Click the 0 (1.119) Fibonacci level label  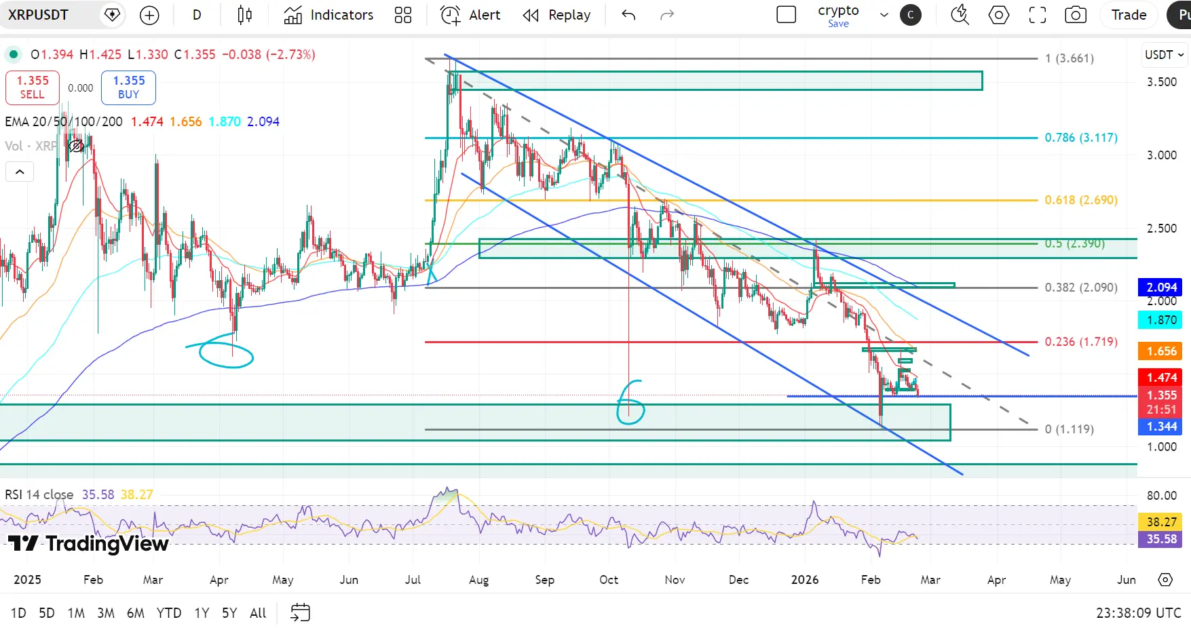coord(1070,429)
